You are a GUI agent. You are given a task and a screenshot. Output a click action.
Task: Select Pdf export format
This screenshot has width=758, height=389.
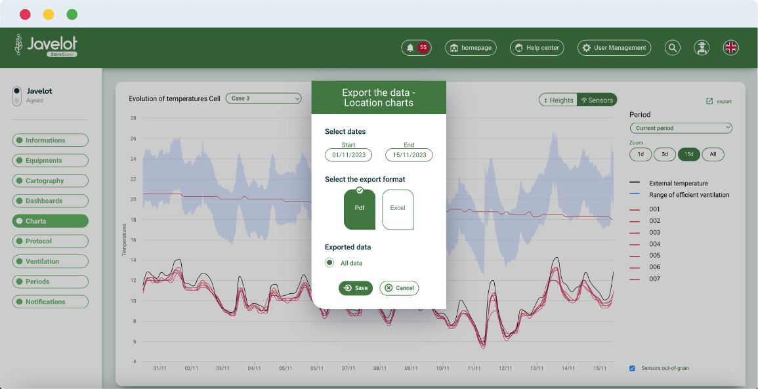360,209
